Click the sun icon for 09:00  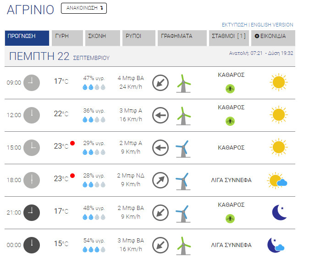click(278, 82)
